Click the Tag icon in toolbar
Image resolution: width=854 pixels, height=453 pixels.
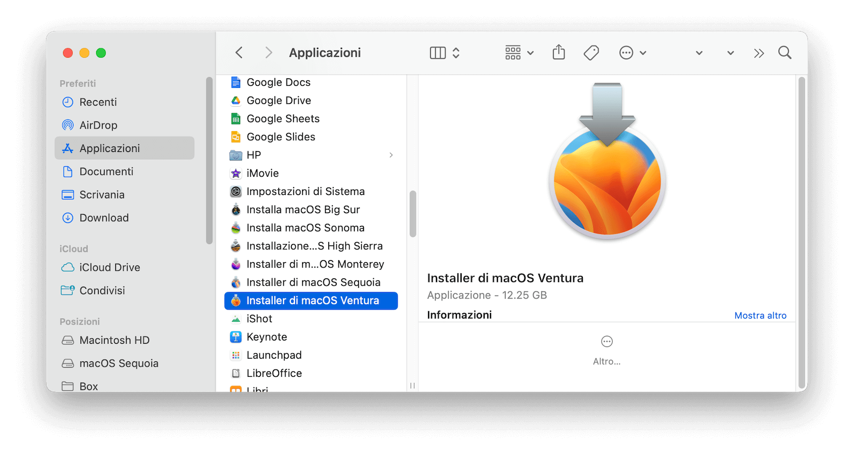click(591, 53)
